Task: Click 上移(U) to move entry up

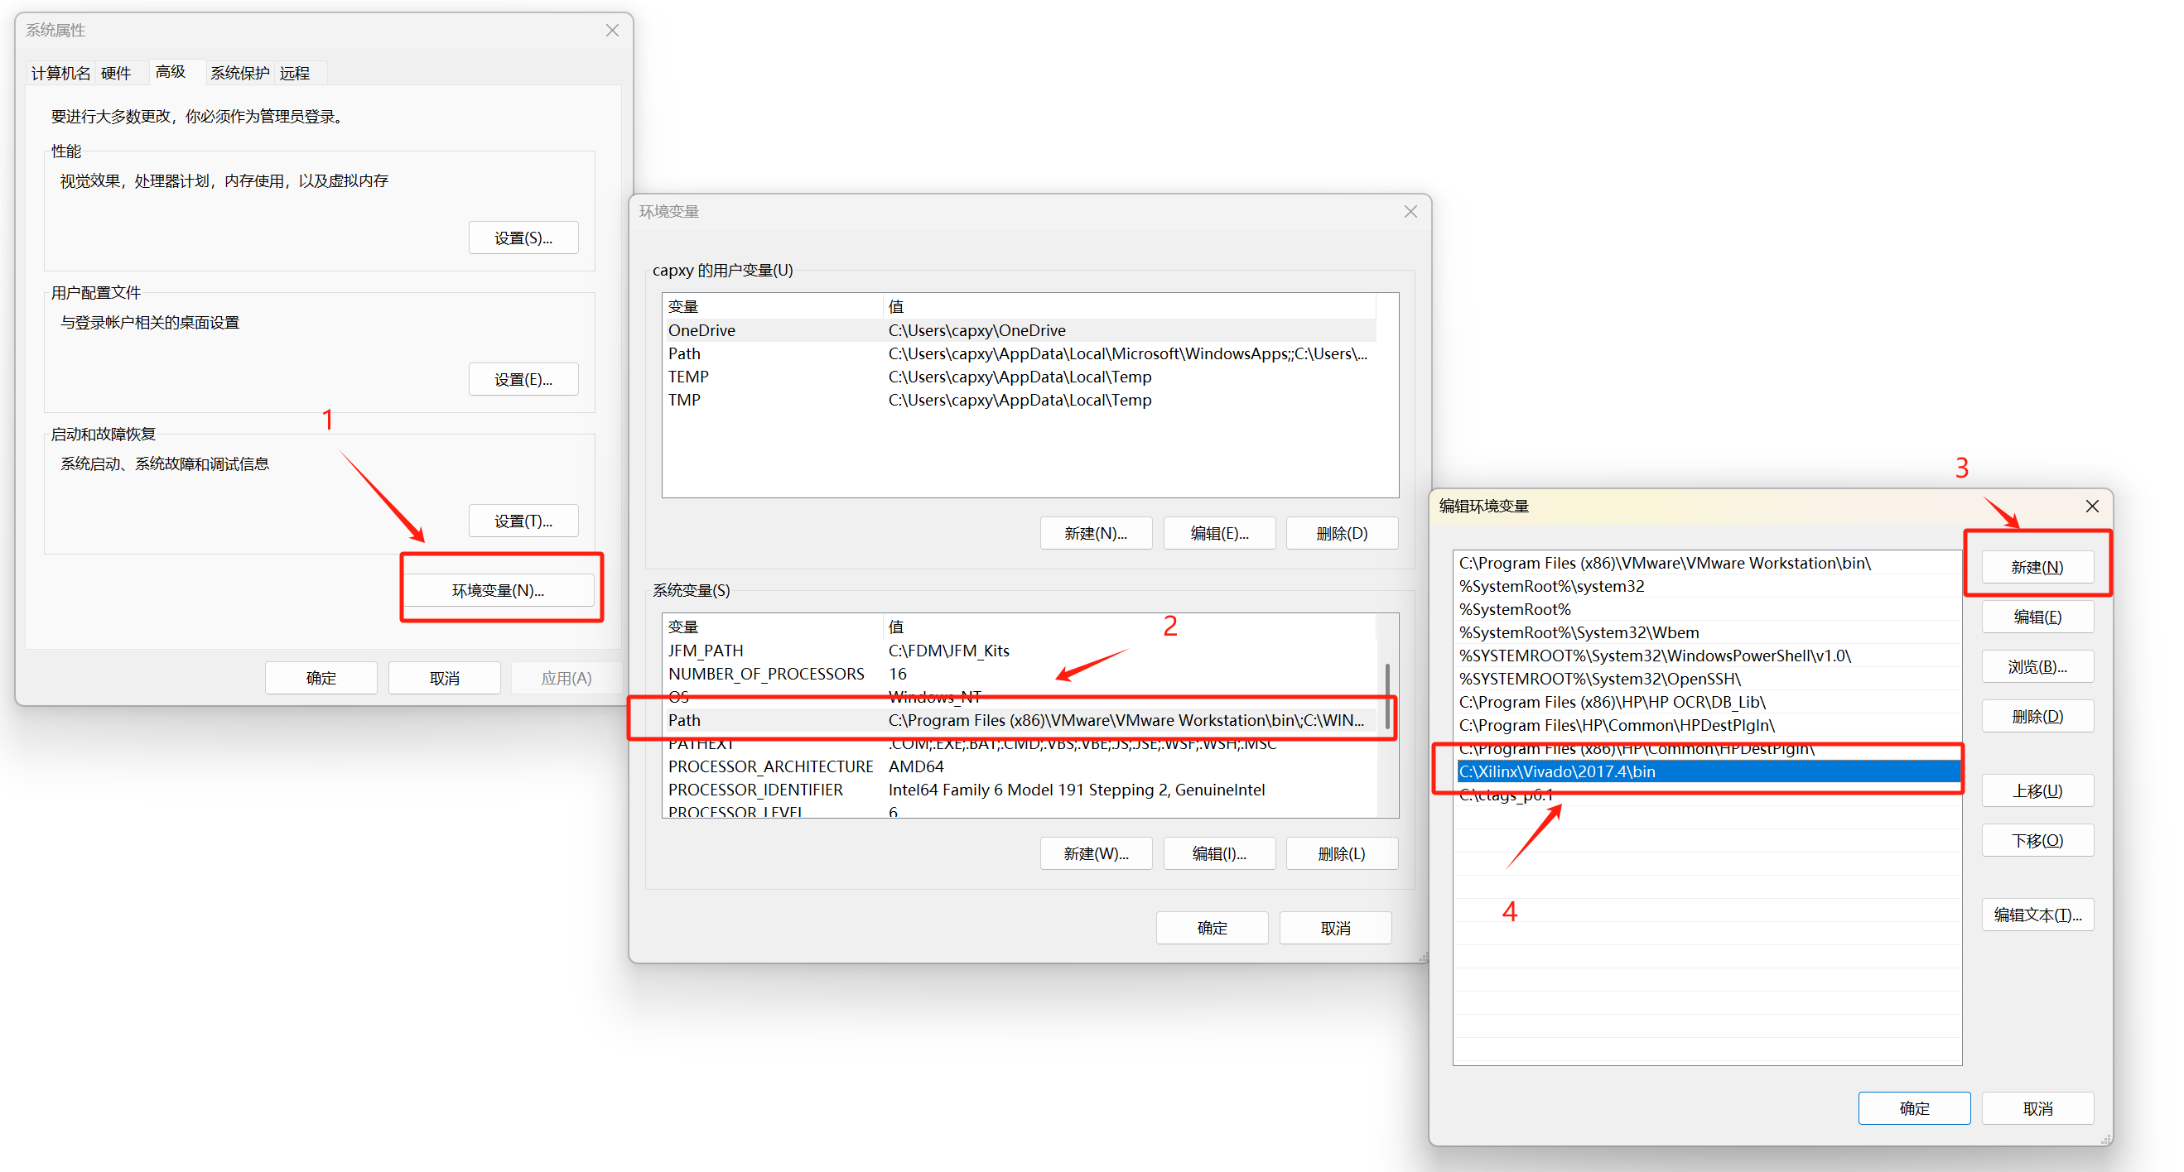Action: [2037, 790]
